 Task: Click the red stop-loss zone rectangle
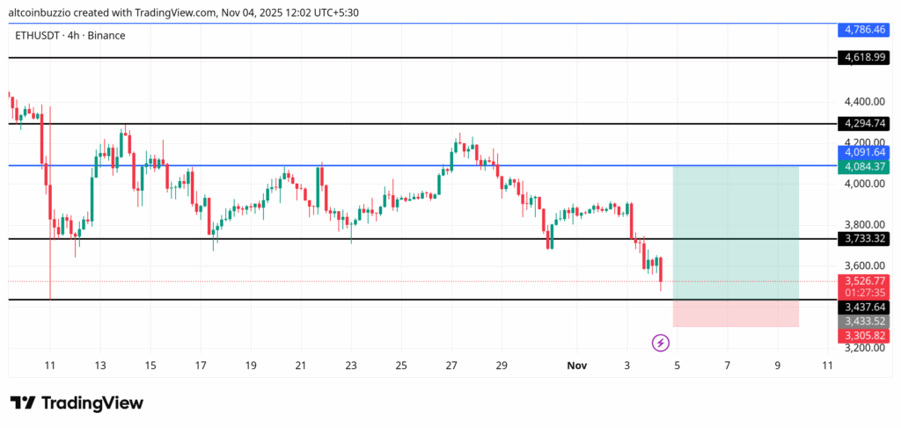point(736,313)
